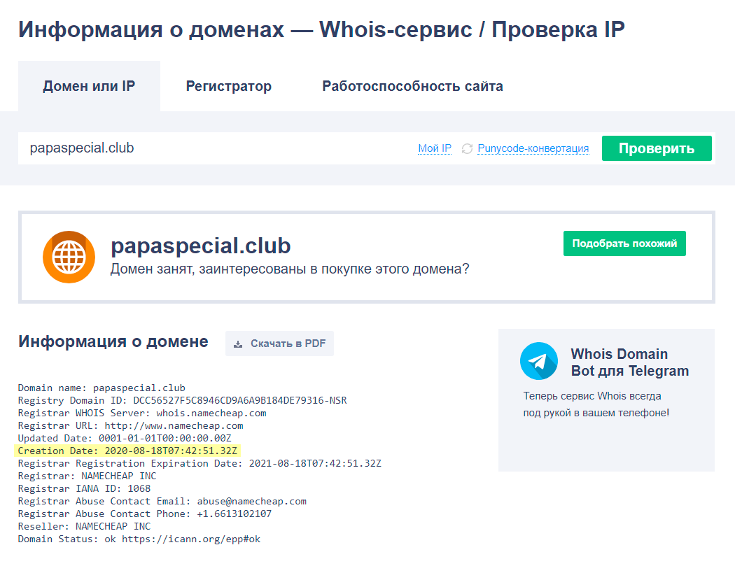The width and height of the screenshot is (735, 580).
Task: Click the Registrar Registration Expiration Date line
Action: [x=199, y=463]
